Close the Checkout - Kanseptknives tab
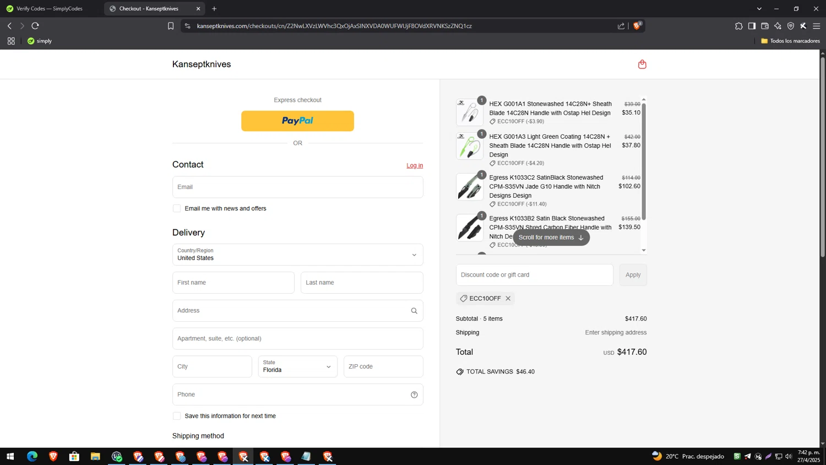The height and width of the screenshot is (465, 826). tap(198, 9)
